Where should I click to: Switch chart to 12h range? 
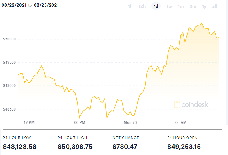click(142, 6)
